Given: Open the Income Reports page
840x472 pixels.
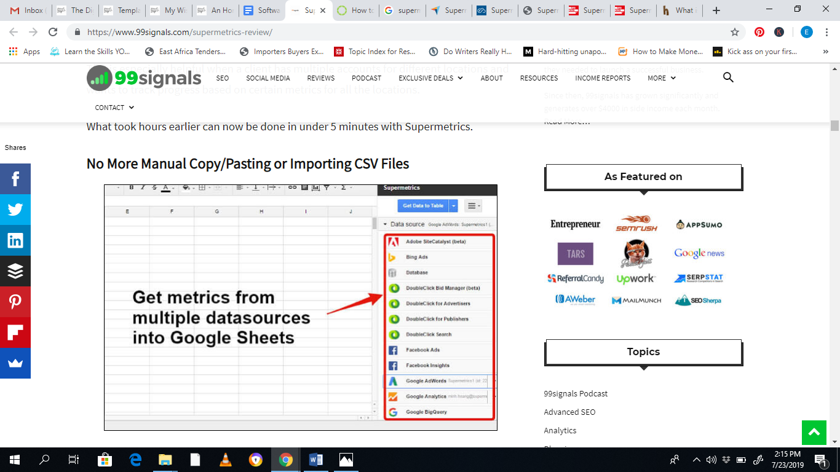Looking at the screenshot, I should (603, 78).
